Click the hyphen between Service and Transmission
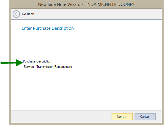Image resolution: width=164 pixels, height=125 pixels. point(35,67)
